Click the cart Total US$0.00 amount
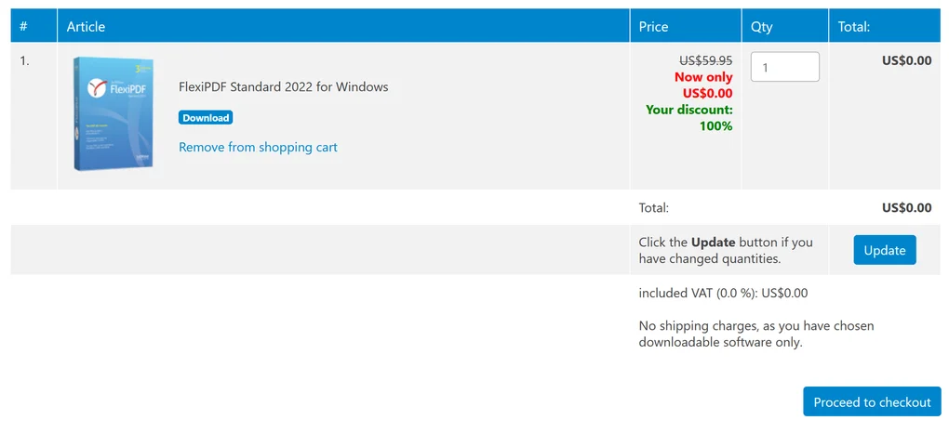Viewport: 949px width, 433px height. (906, 207)
